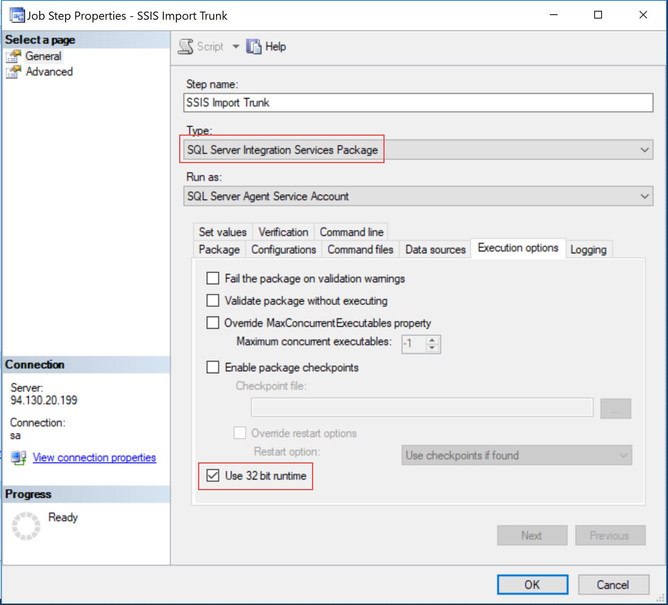Click the OK button
Image resolution: width=668 pixels, height=605 pixels.
pos(532,585)
